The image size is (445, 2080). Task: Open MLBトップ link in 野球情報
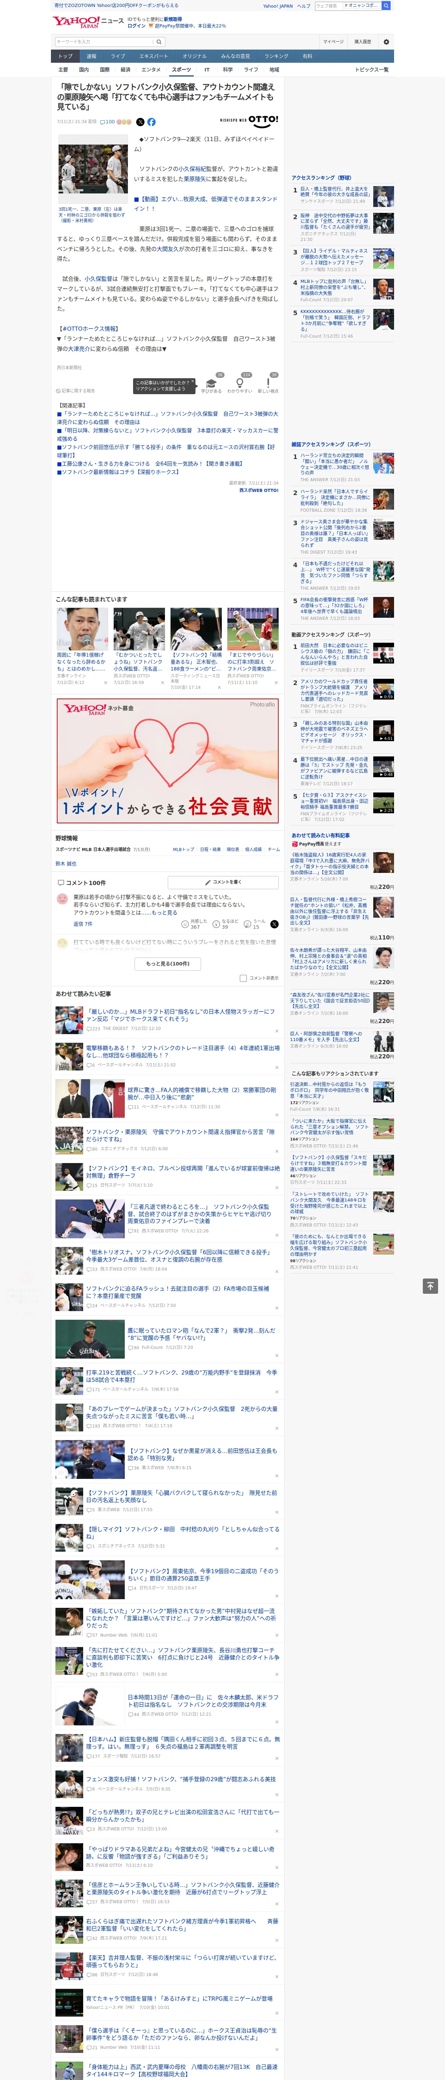point(183,849)
